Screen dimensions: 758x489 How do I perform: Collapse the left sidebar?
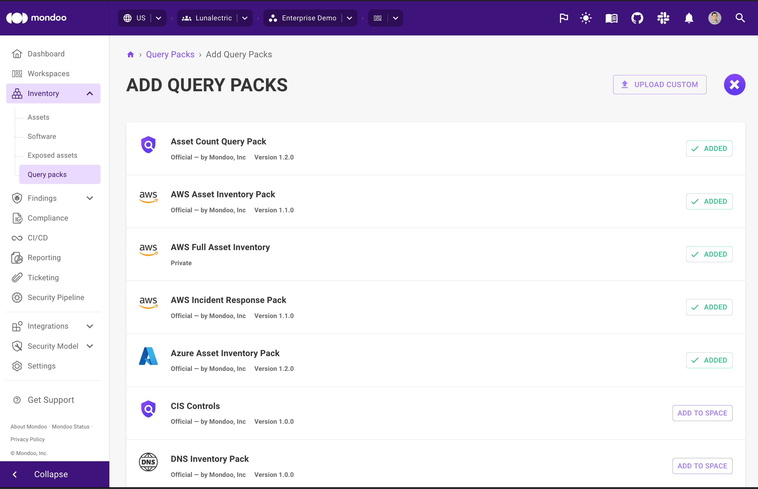tap(51, 474)
